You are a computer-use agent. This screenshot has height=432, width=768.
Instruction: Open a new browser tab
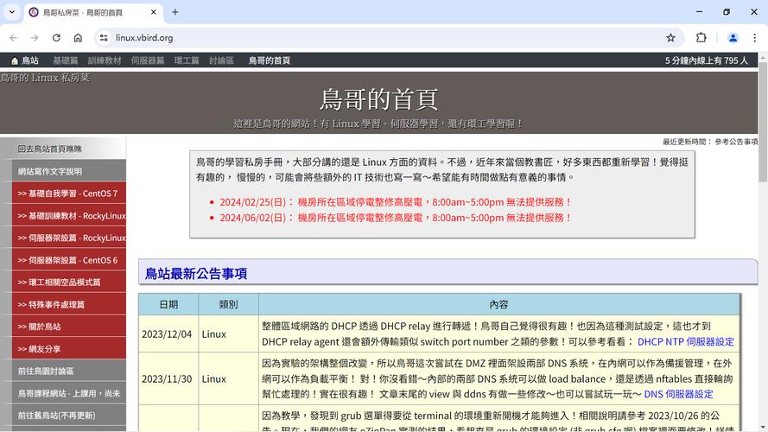(175, 12)
